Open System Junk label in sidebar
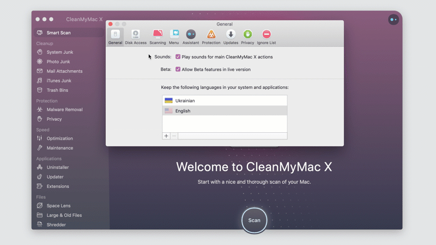 pos(60,52)
